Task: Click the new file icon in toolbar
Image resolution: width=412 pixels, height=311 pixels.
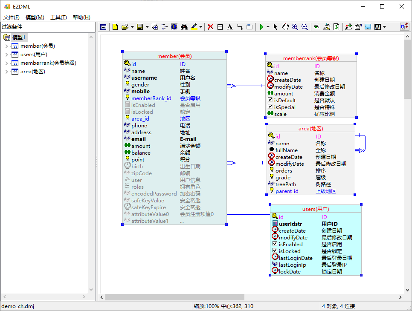Action: [x=115, y=27]
